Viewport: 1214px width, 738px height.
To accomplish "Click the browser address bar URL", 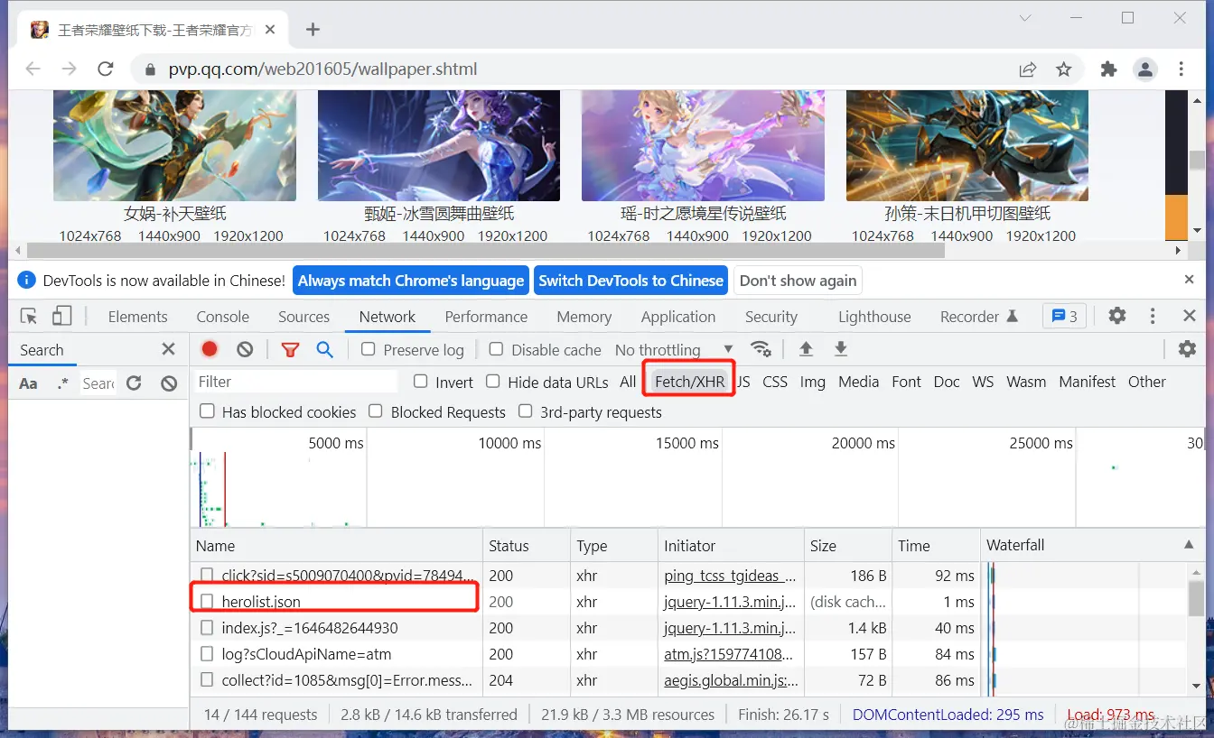I will coord(322,69).
